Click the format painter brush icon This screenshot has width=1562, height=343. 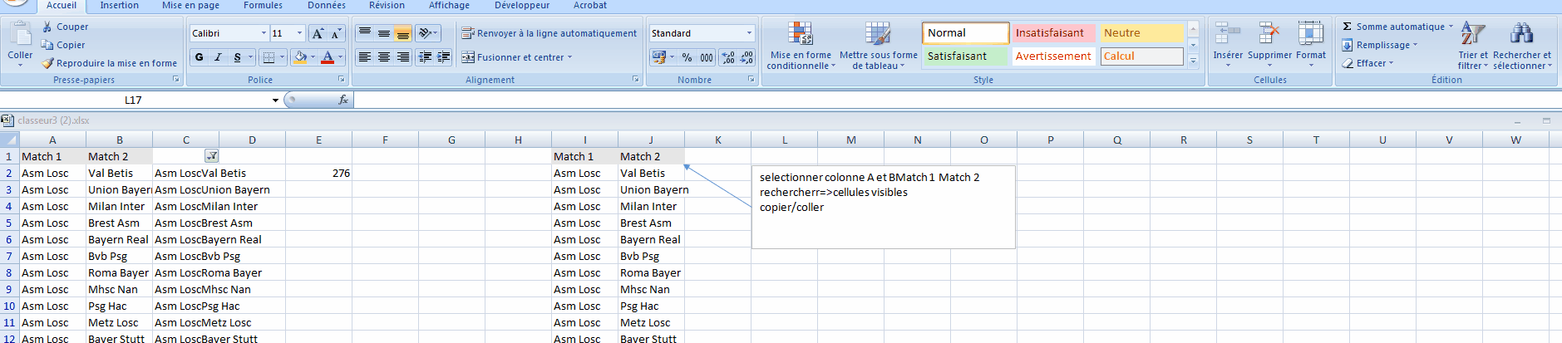click(47, 63)
